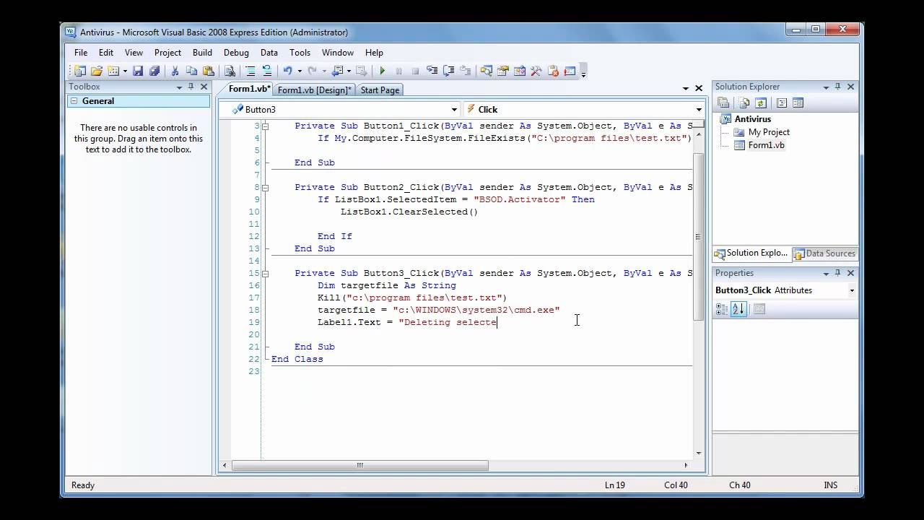Open Toolbox via wrench-hammer toolbar icon
The width and height of the screenshot is (924, 520).
[536, 71]
